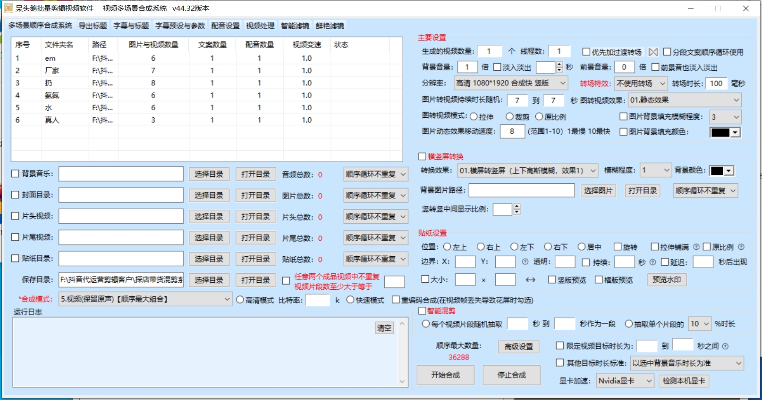This screenshot has width=762, height=400.
Task: Open the 分辨率 dropdown
Action: click(x=511, y=83)
